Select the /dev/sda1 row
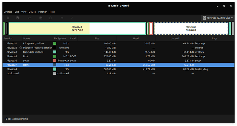 [118, 43]
